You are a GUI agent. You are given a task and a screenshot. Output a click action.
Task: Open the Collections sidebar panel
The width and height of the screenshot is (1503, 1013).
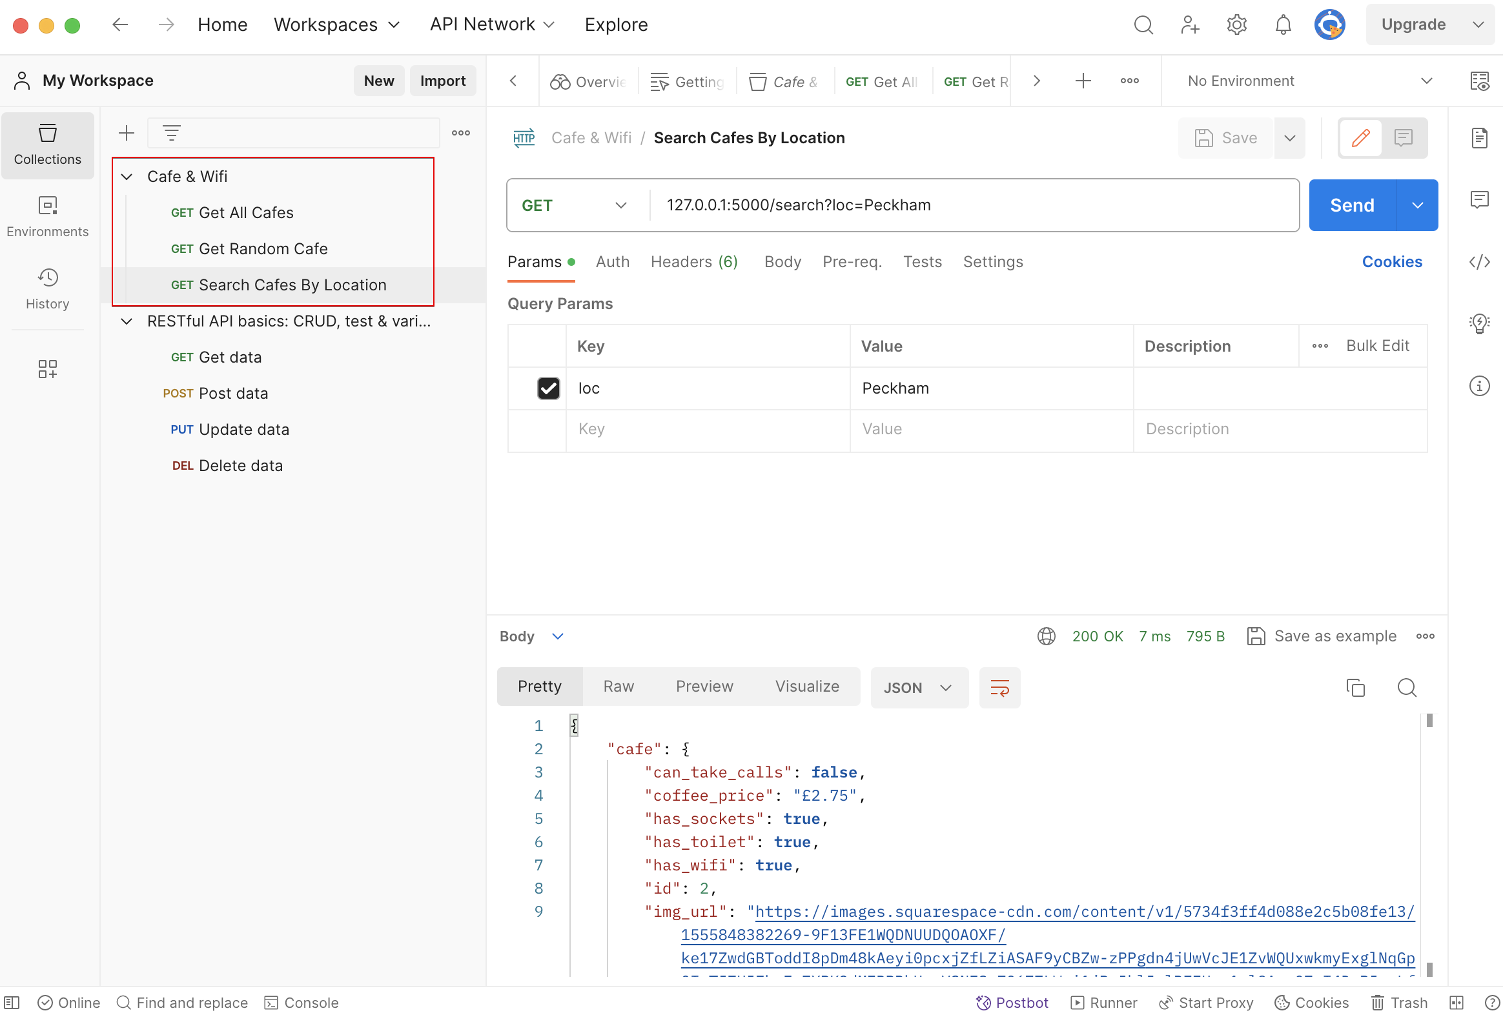click(x=47, y=145)
